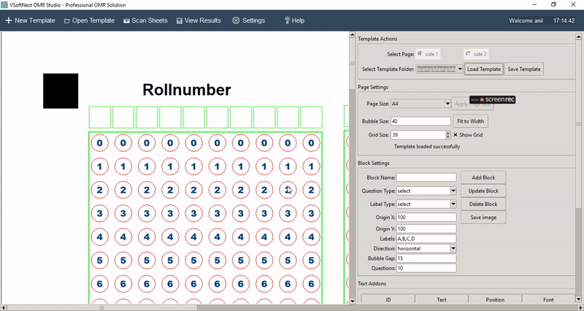The image size is (584, 311).
Task: Click the Grid Size stepper arrows
Action: [x=447, y=135]
